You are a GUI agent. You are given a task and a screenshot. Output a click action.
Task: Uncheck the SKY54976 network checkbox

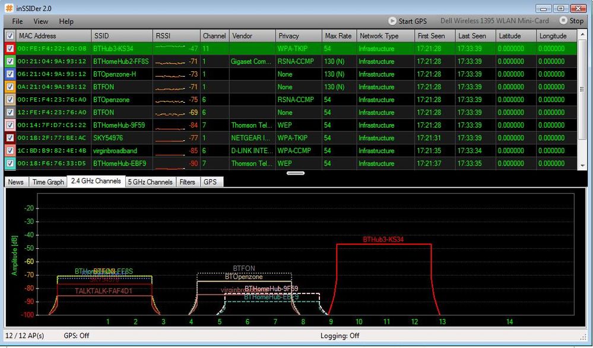coord(10,138)
